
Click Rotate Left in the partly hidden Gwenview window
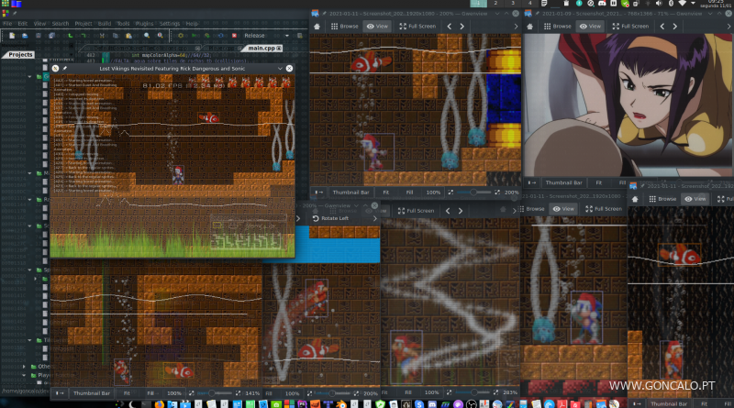(330, 218)
